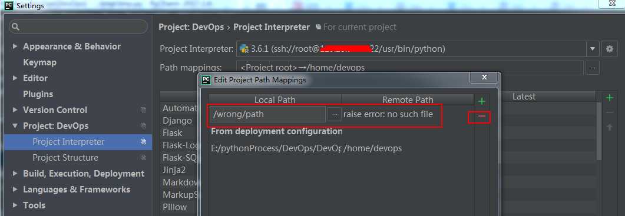This screenshot has height=216, width=625.
Task: Expand the Editor section
Action: click(15, 78)
